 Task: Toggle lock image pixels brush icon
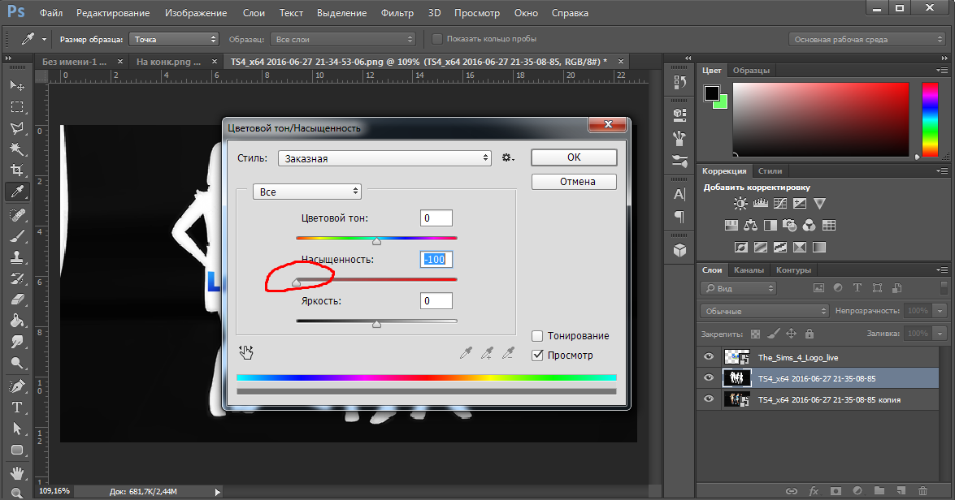[774, 334]
